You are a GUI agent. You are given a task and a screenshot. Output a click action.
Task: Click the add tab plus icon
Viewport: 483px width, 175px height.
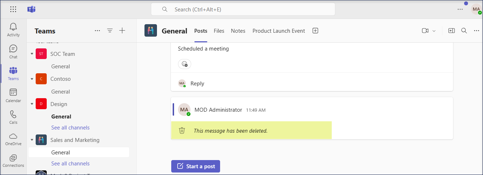click(315, 31)
